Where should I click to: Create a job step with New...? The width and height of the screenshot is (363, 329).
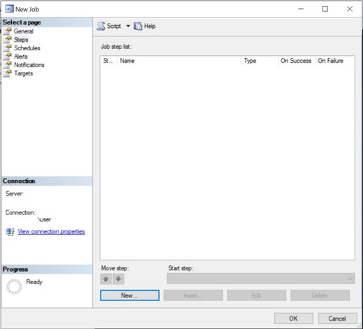[130, 295]
